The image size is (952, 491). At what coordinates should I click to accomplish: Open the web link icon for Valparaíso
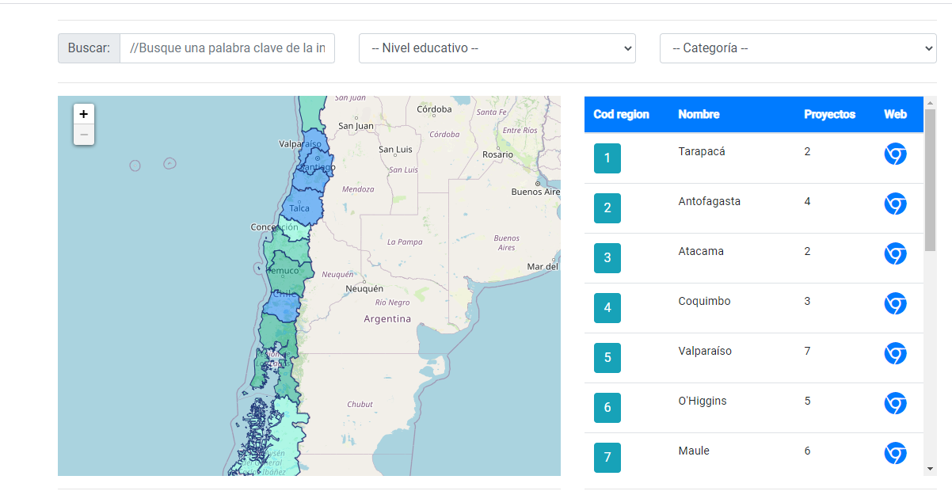[x=895, y=353]
